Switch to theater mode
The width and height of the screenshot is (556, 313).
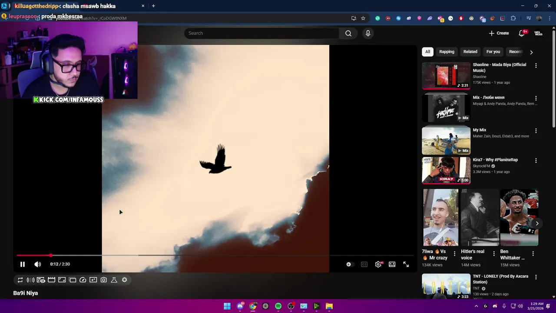pyautogui.click(x=392, y=264)
